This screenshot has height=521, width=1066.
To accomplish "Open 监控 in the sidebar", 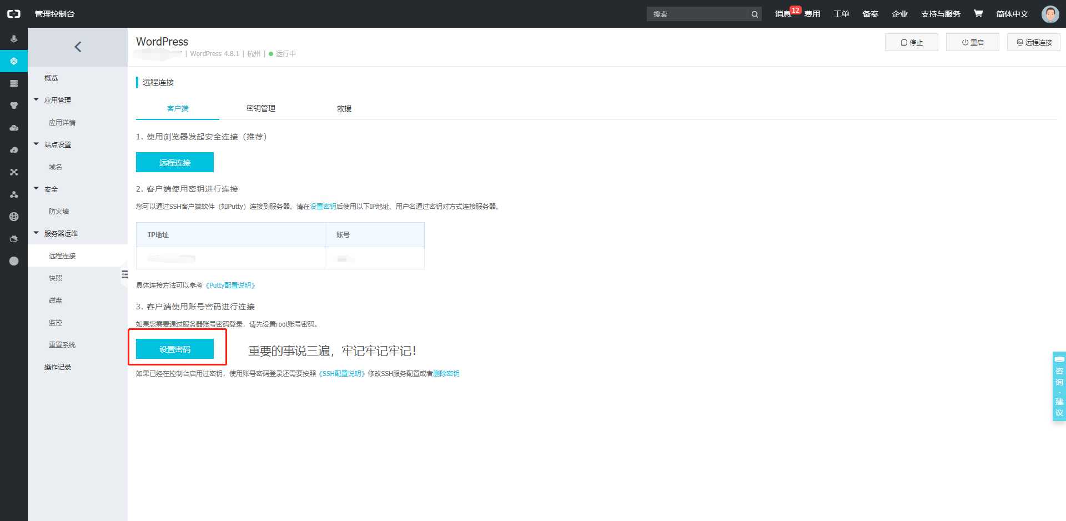I will pyautogui.click(x=56, y=323).
